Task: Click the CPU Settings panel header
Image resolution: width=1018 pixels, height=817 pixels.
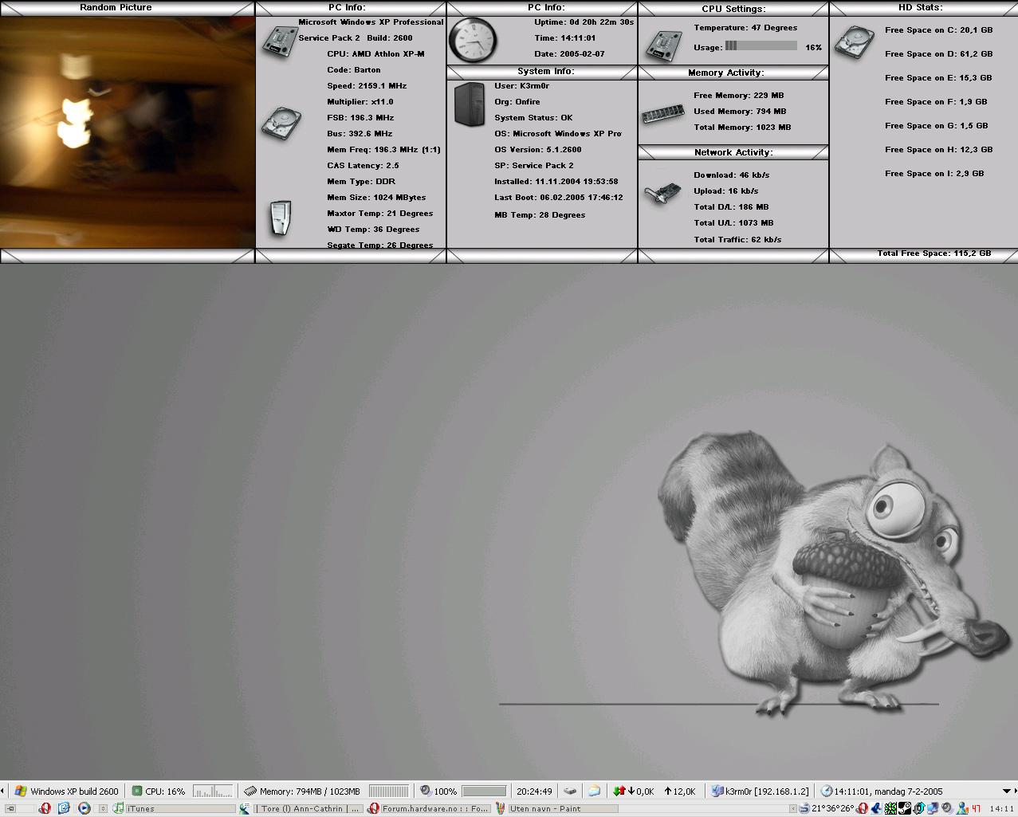Action: click(x=733, y=8)
